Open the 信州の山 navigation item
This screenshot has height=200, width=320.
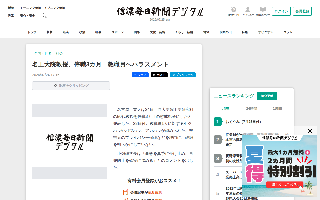[x=226, y=32]
